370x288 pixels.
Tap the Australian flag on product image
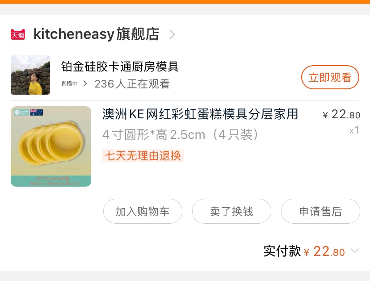37,112
